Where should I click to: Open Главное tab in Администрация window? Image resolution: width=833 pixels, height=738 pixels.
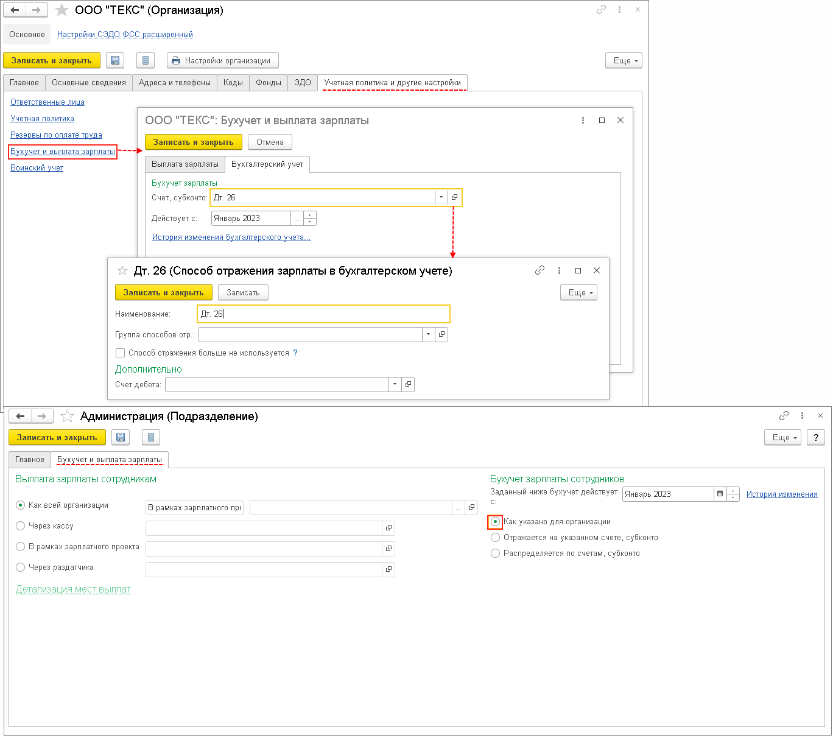click(x=30, y=460)
